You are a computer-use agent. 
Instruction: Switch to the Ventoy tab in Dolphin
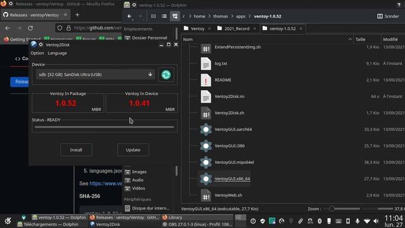pos(197,28)
